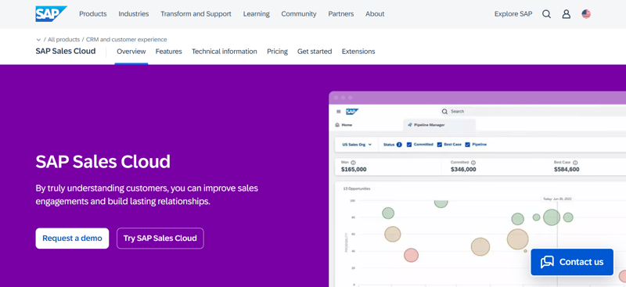Viewport: 626px width, 287px height.
Task: Switch to the Get started tab
Action: [x=315, y=52]
